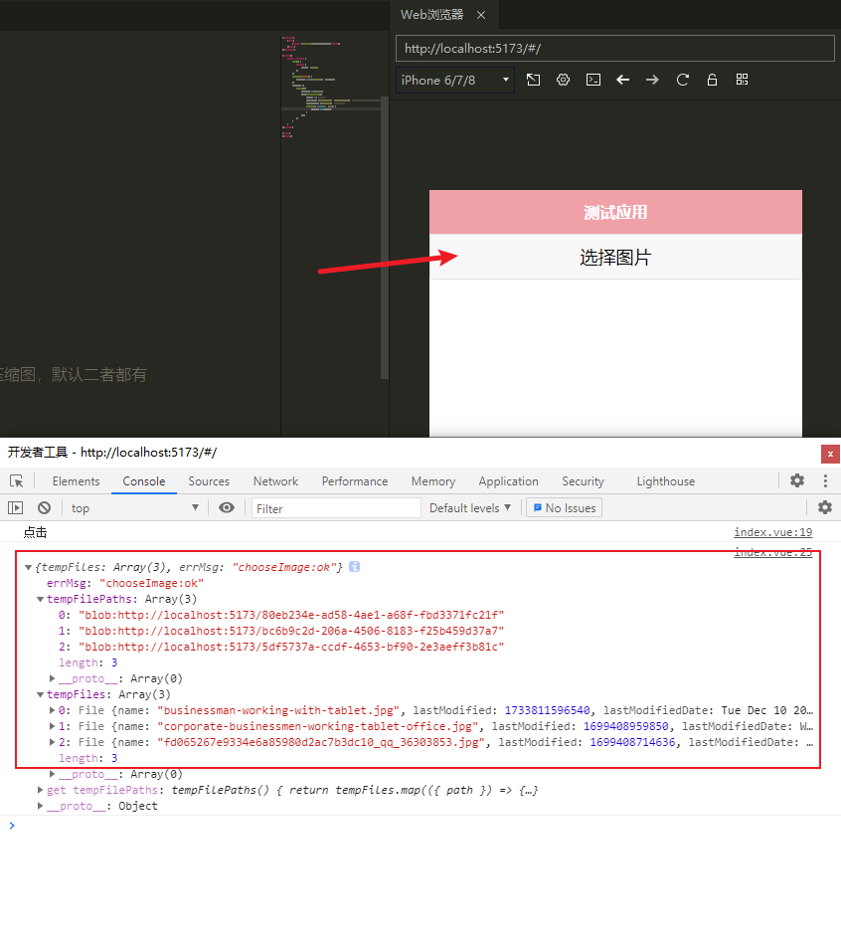Expand the __proto__: Object row
Screen dimensions: 841x943
coord(41,807)
